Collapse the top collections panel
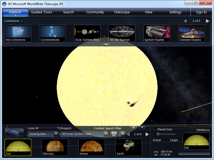The width and height of the screenshot is (214, 160). coord(106,45)
